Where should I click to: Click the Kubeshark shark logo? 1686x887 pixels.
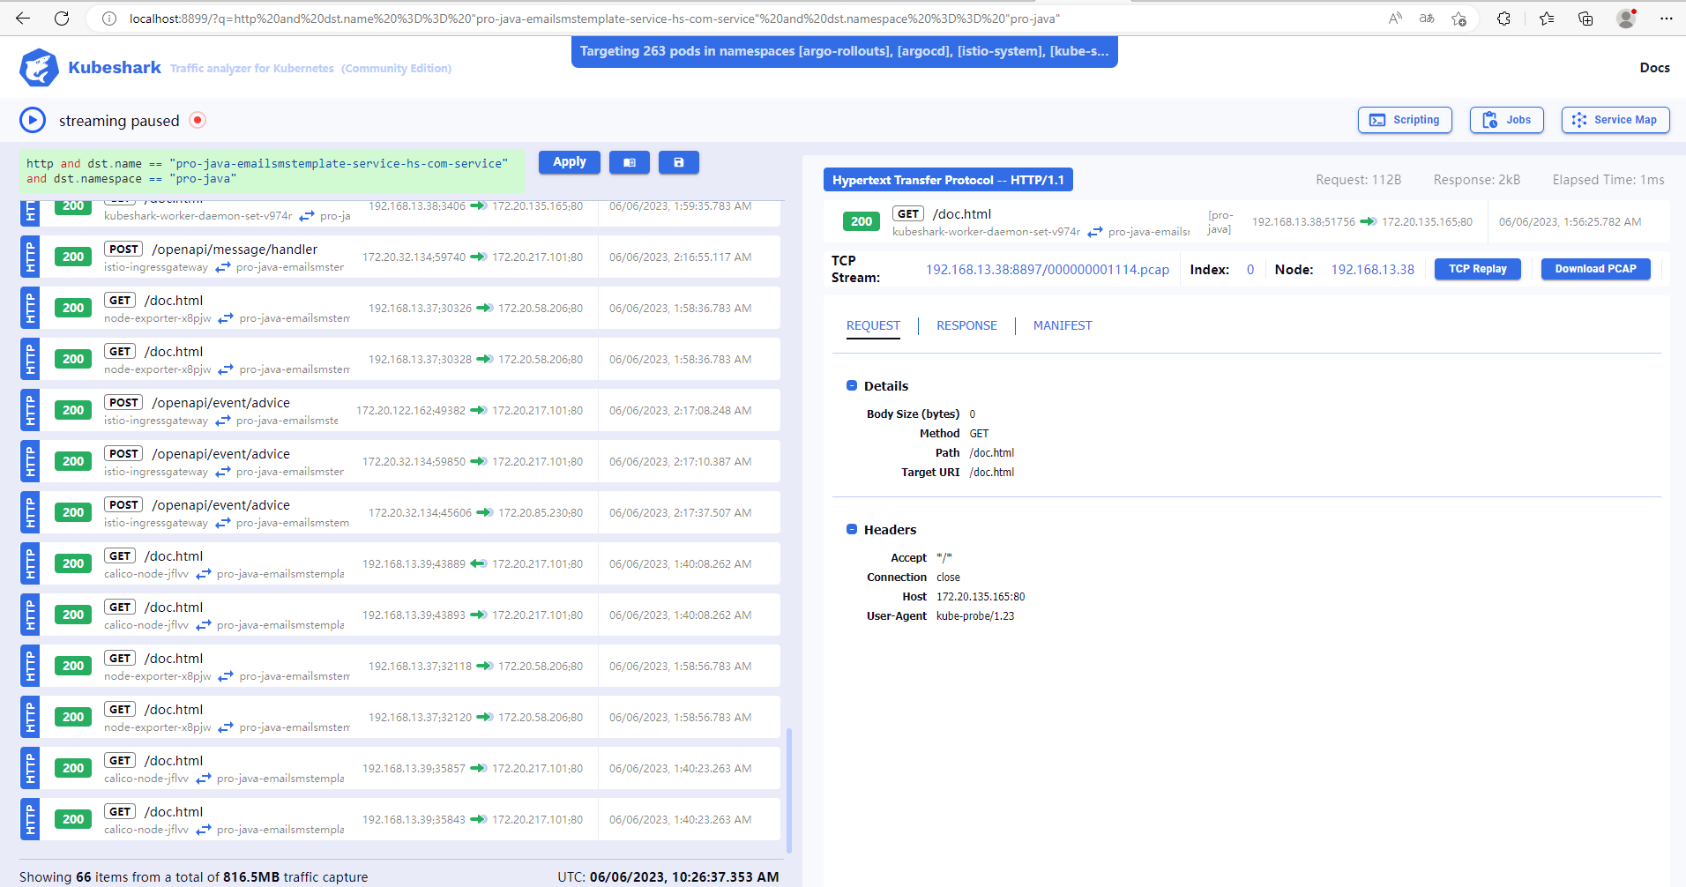tap(39, 68)
